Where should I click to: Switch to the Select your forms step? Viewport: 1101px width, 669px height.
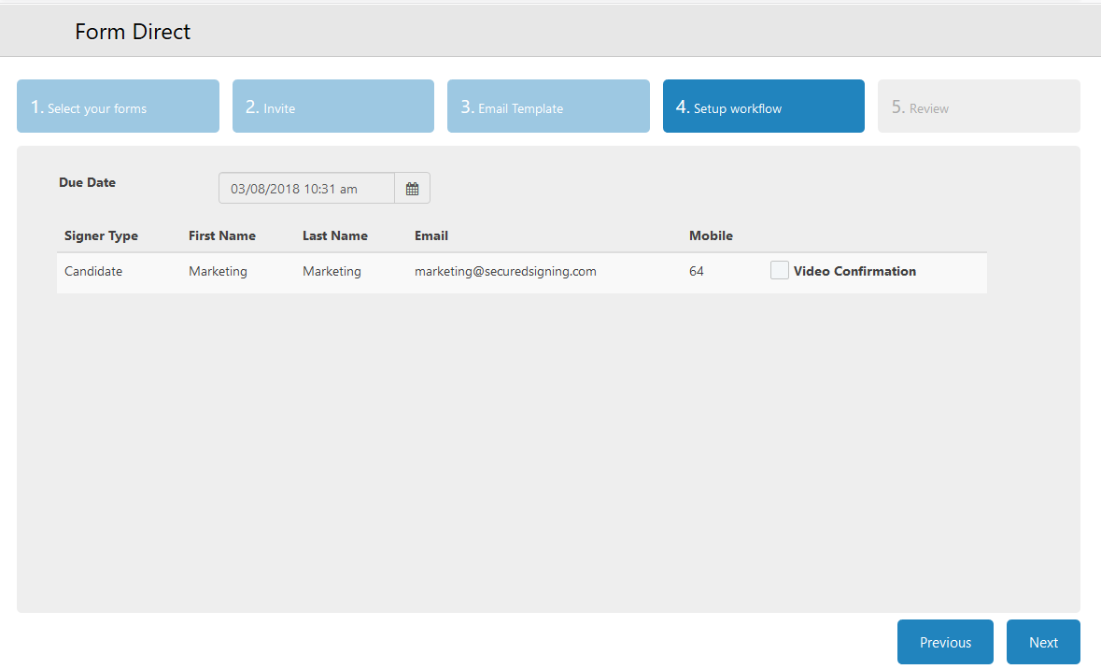tap(118, 106)
